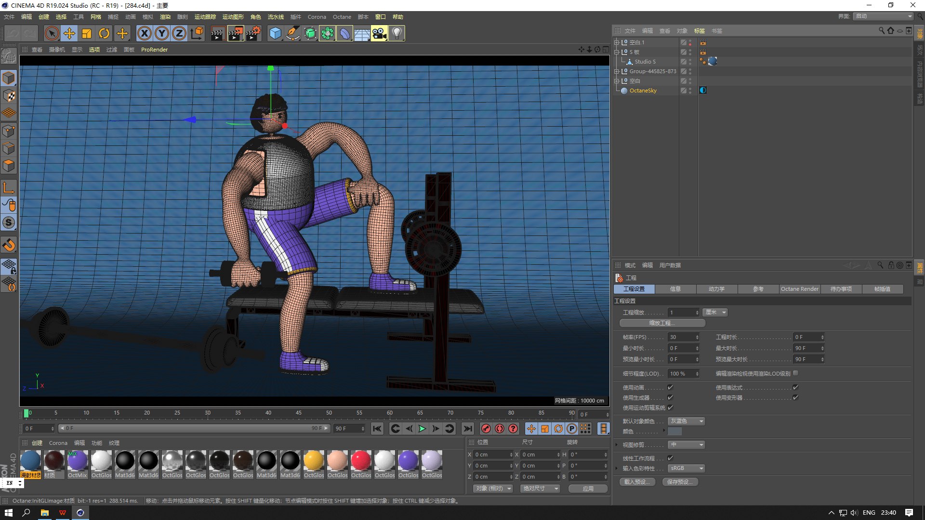925x520 pixels.
Task: Open the sRGB input color profile dropdown
Action: [x=687, y=468]
